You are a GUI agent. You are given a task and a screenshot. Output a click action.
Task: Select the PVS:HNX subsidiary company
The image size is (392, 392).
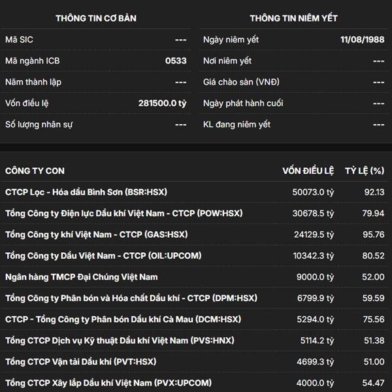[120, 340]
